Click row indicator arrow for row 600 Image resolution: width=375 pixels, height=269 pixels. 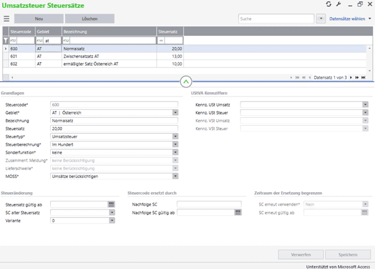[6, 49]
